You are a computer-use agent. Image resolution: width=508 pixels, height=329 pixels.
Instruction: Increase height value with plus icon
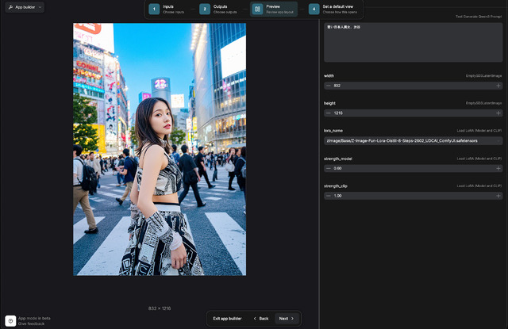click(x=498, y=113)
